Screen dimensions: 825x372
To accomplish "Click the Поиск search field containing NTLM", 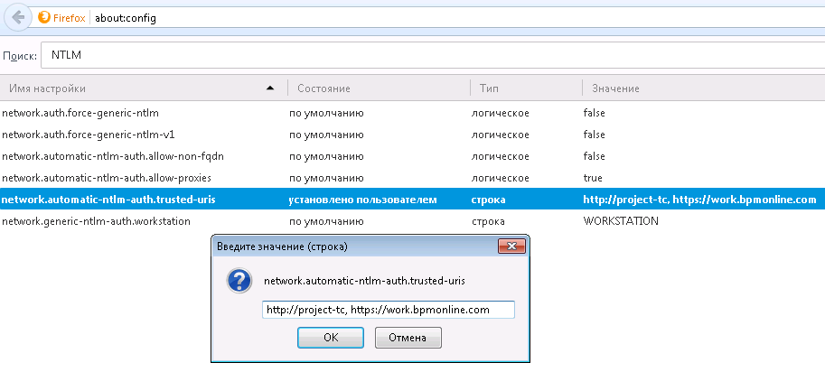I will [433, 55].
